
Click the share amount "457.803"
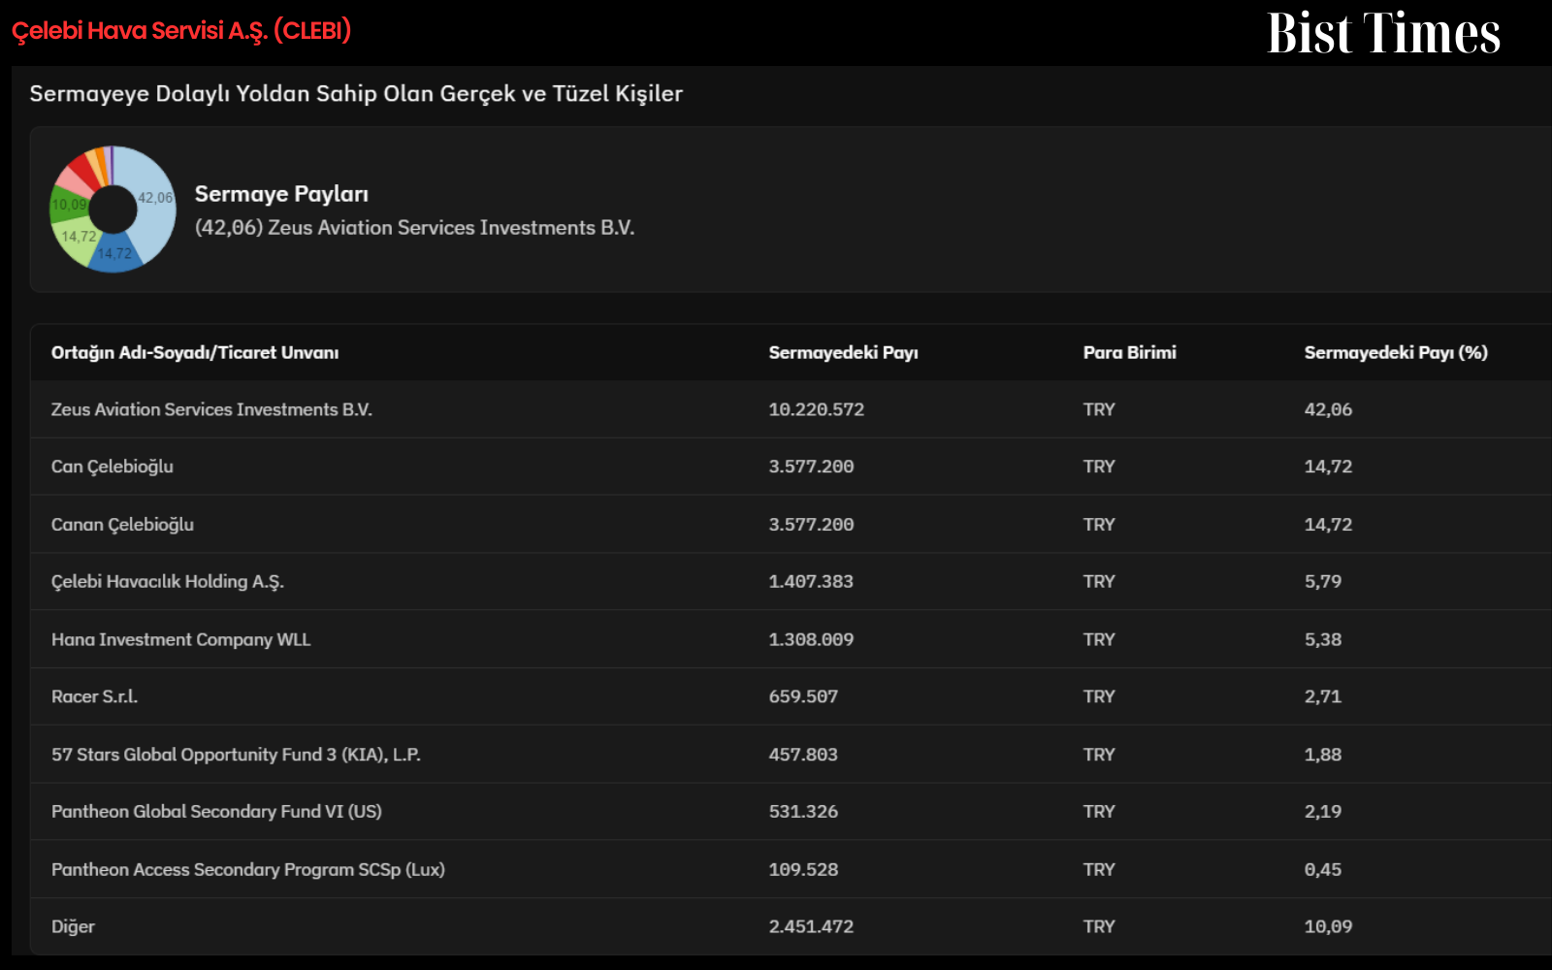click(803, 755)
